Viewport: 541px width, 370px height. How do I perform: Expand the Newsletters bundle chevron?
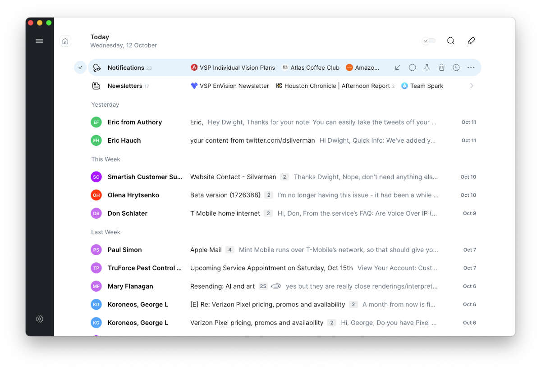(x=472, y=86)
